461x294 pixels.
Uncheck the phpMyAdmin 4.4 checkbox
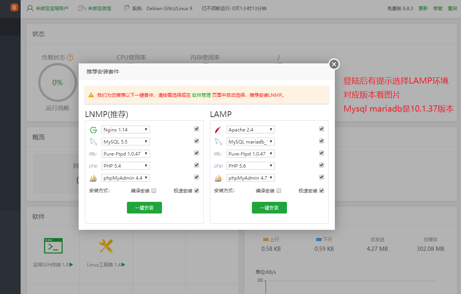pyautogui.click(x=197, y=177)
